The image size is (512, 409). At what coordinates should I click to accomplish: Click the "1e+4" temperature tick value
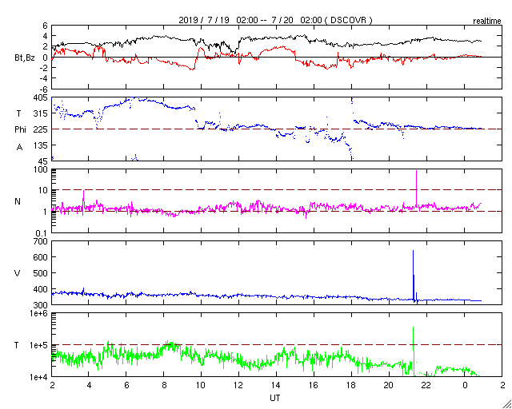[x=40, y=376]
